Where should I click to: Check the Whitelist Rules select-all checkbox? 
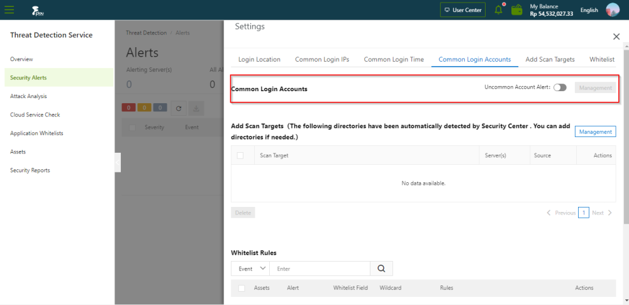coord(242,288)
